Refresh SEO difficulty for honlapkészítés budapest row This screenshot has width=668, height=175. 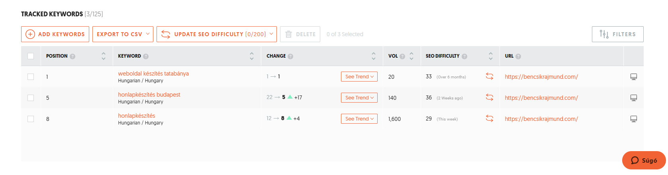490,97
